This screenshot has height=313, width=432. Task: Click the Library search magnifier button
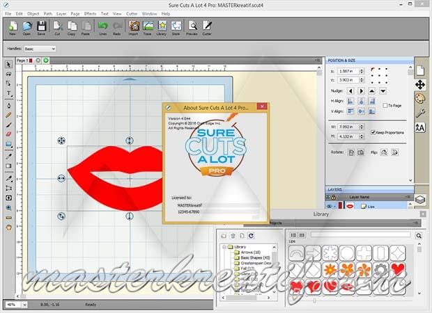point(419,235)
